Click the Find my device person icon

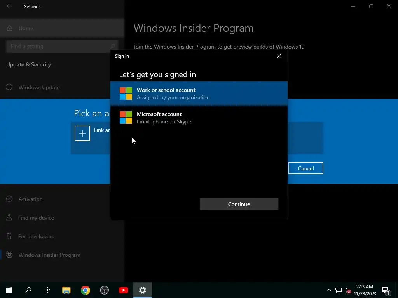tap(9, 217)
